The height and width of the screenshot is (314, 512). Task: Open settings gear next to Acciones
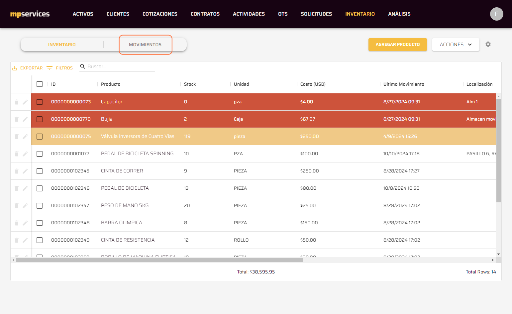tap(488, 44)
